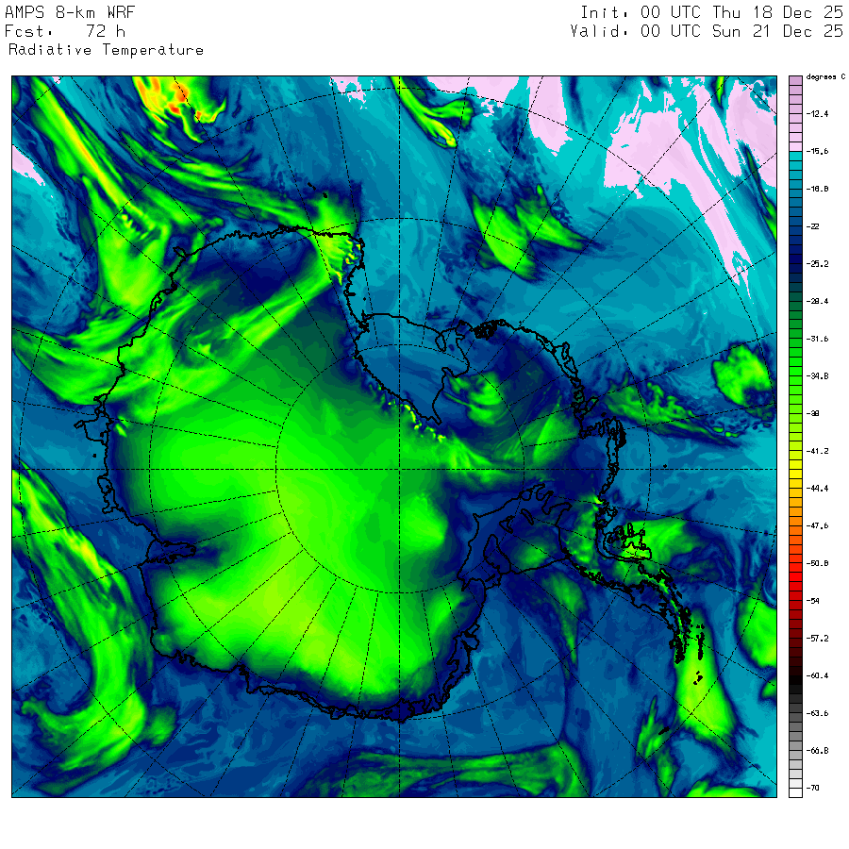Click the -22 colorbar tick label

click(x=813, y=226)
